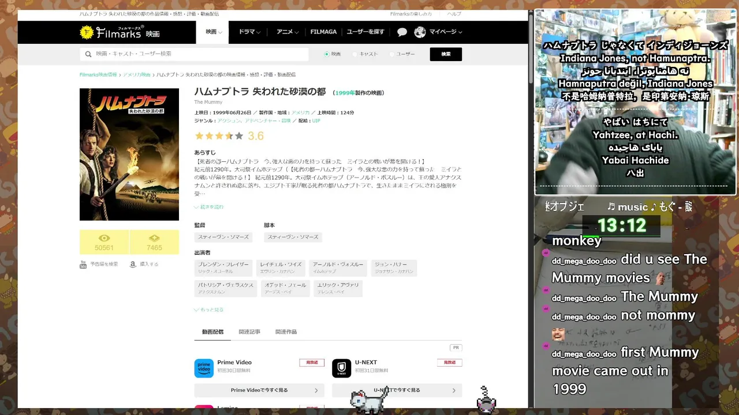This screenshot has height=415, width=739.
Task: Click Prime Videoで今すぐ見る button
Action: tap(259, 390)
